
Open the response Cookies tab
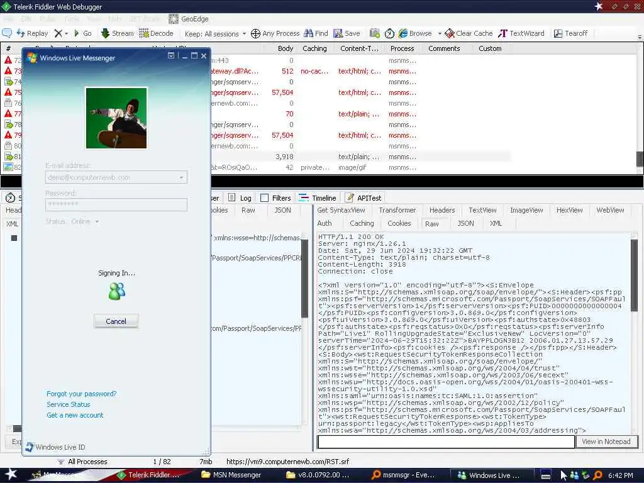coord(399,223)
